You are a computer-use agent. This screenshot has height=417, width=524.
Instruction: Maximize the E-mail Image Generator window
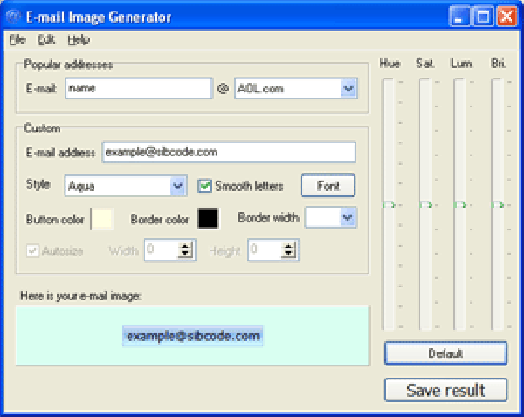483,16
